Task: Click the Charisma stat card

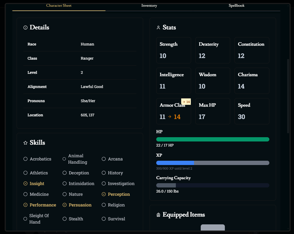Action: [x=252, y=81]
